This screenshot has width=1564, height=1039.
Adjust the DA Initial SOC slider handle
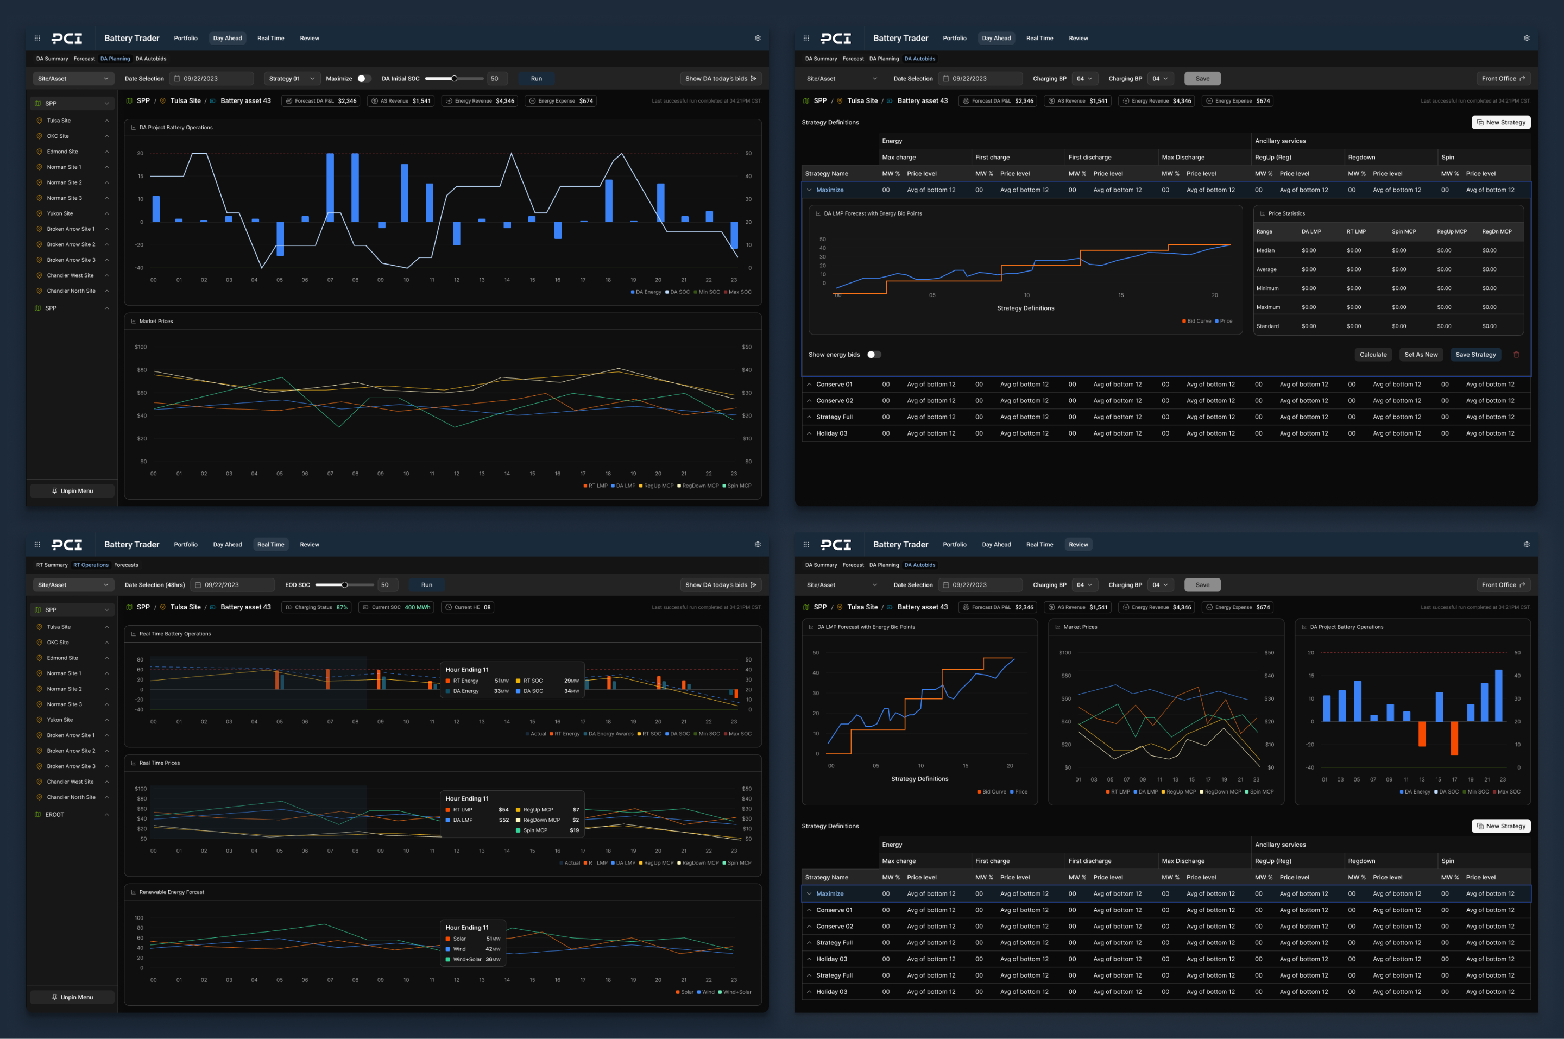click(x=455, y=79)
